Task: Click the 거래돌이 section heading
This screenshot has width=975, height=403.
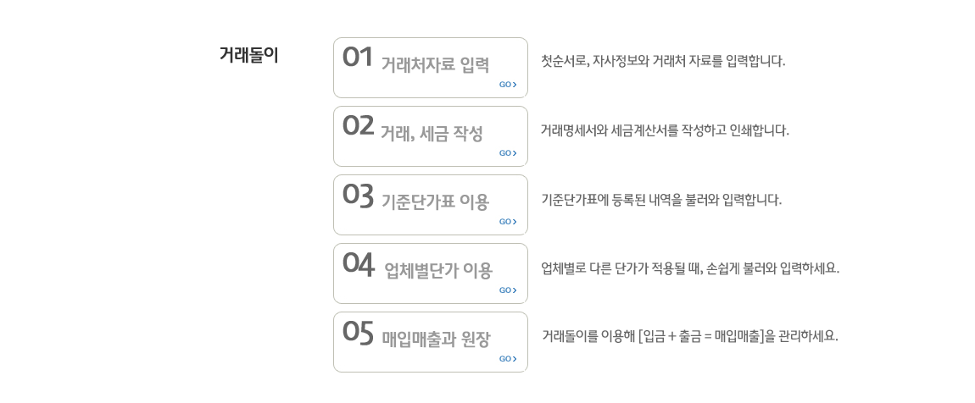Action: click(248, 55)
